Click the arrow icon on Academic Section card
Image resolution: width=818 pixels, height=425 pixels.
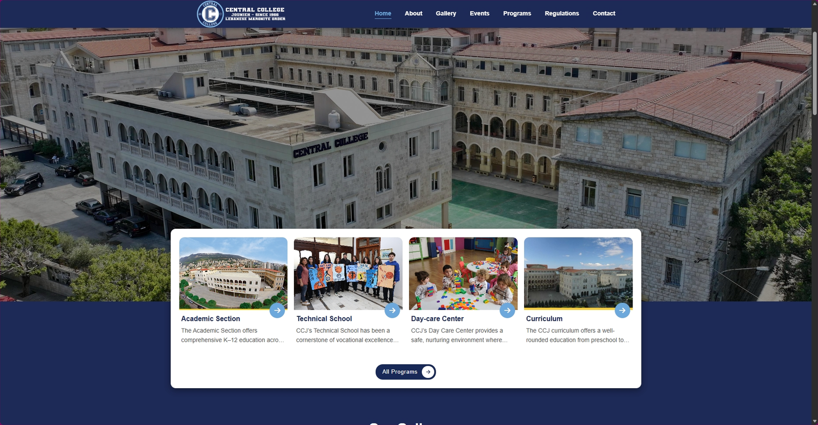[x=277, y=310]
